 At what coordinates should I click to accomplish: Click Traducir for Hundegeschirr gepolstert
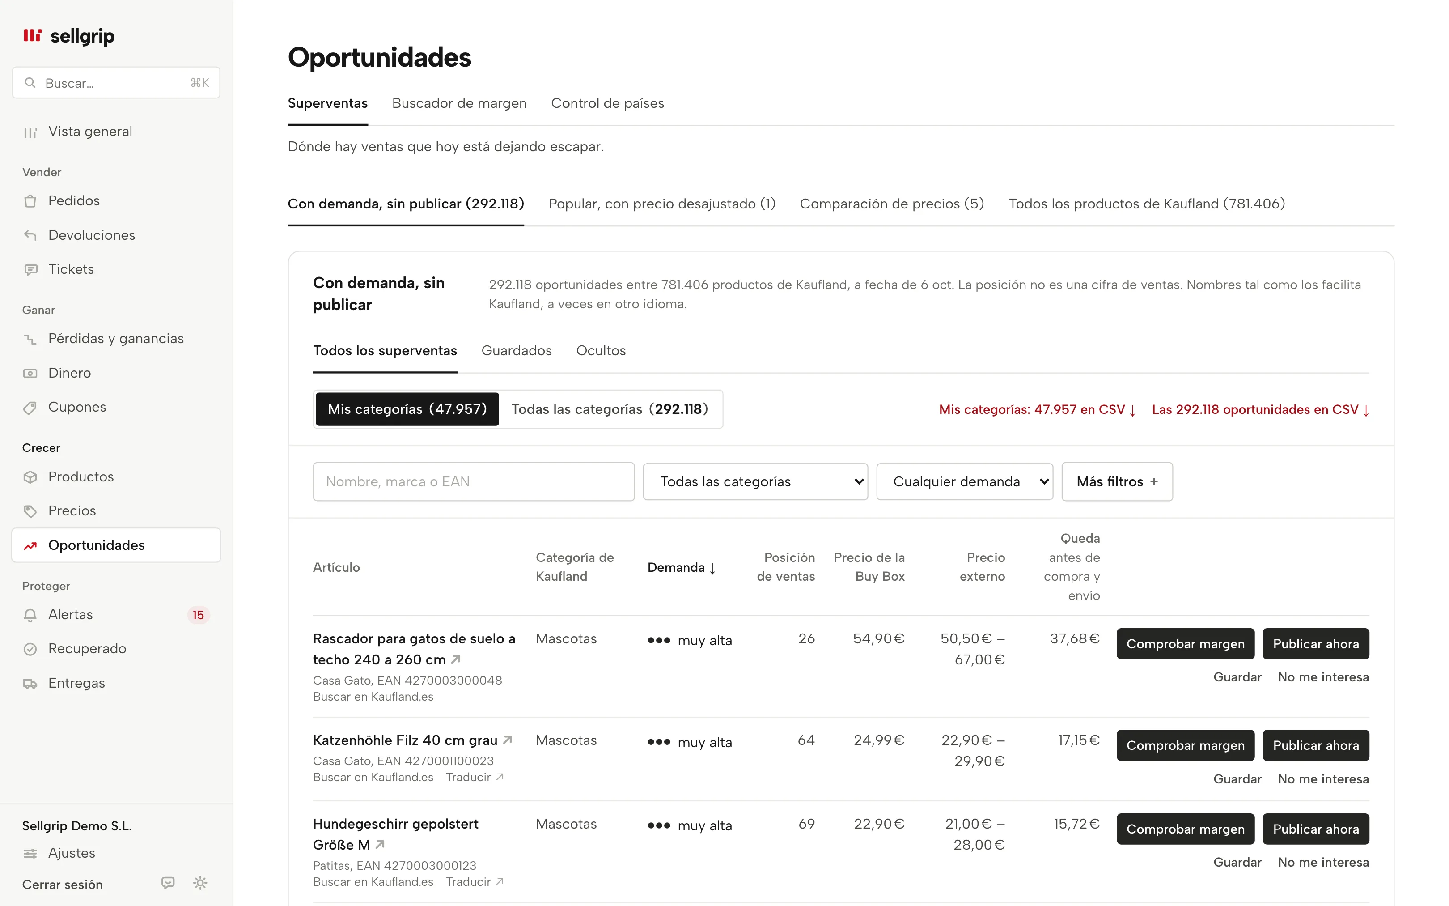click(x=475, y=882)
